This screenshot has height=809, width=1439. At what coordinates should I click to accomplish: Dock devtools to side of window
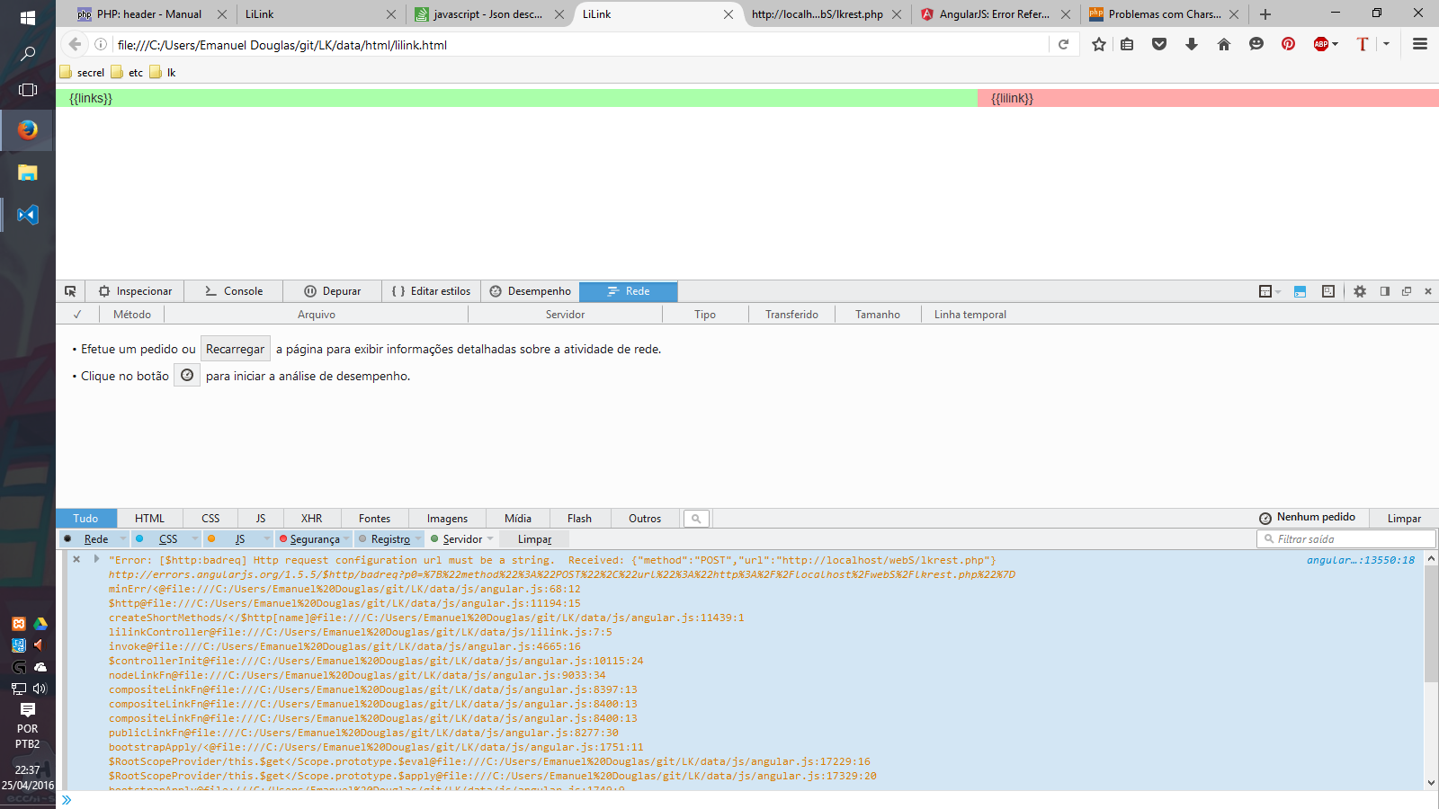tap(1385, 291)
